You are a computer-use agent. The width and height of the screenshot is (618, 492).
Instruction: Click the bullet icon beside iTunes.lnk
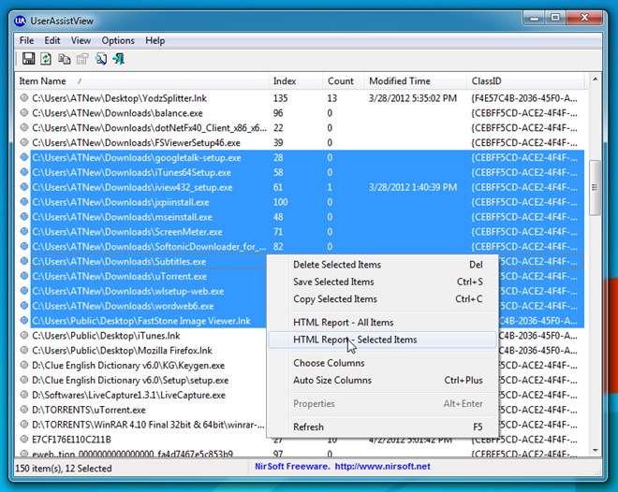pyautogui.click(x=24, y=336)
